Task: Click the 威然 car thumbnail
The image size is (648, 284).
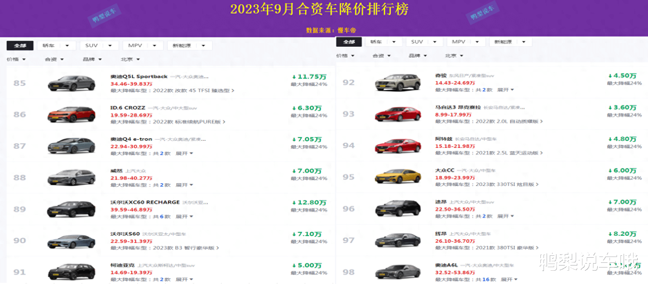Action: pyautogui.click(x=71, y=178)
